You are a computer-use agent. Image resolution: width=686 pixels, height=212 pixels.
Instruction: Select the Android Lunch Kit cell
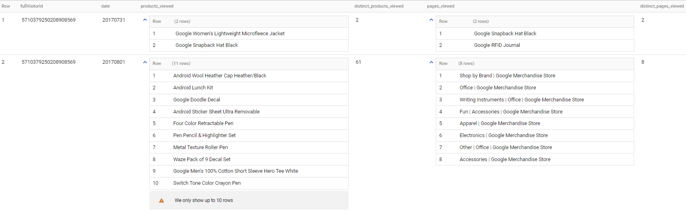pos(193,88)
